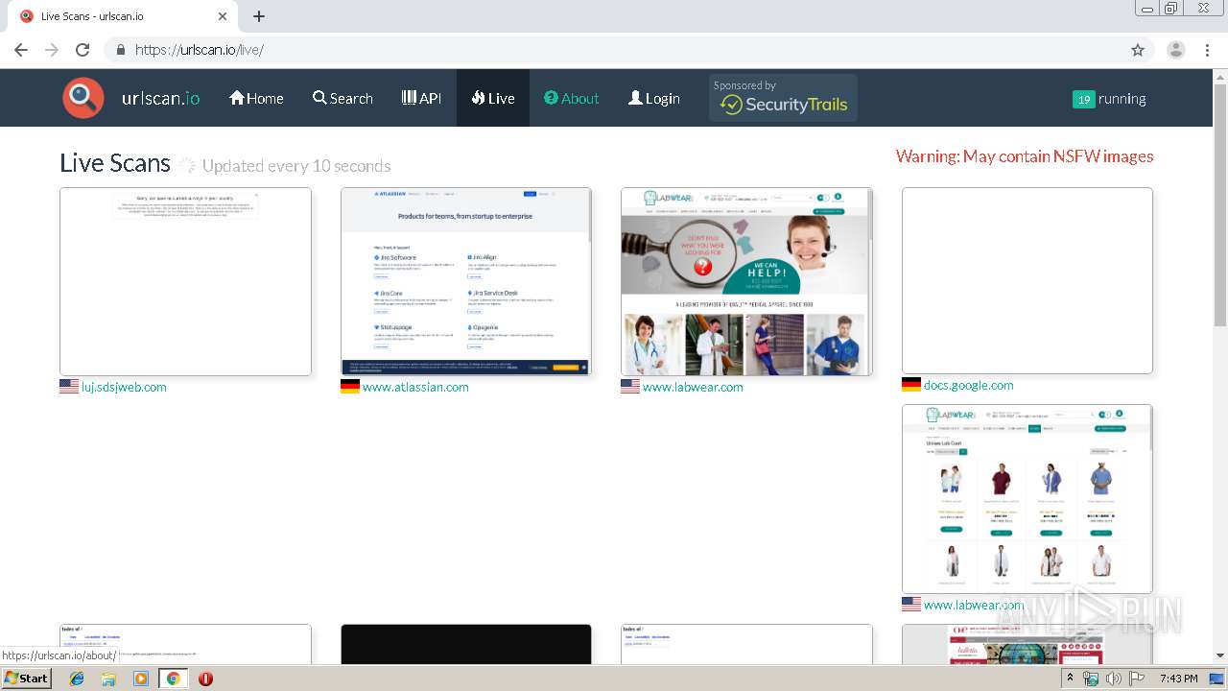Open Internet Explorer from taskbar
The height and width of the screenshot is (691, 1228).
point(77,679)
